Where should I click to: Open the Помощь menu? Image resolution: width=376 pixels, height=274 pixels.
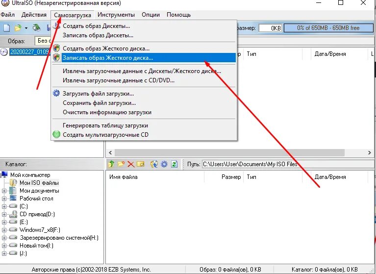[178, 15]
